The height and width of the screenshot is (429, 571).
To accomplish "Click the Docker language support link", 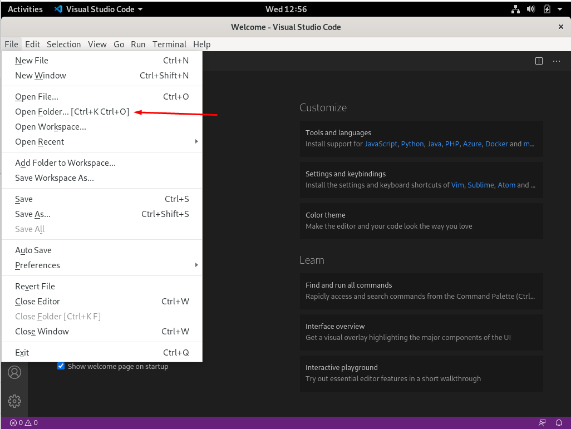I will [496, 144].
